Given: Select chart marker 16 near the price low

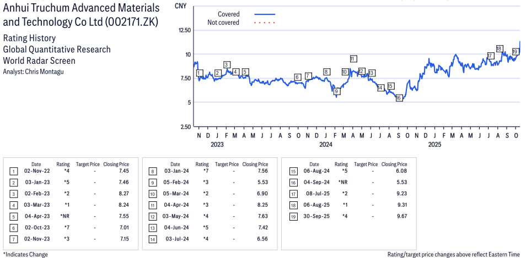Looking at the screenshot, I should [399, 98].
